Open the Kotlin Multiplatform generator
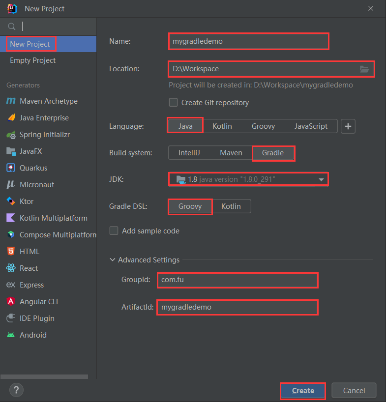This screenshot has width=386, height=402. [x=48, y=218]
